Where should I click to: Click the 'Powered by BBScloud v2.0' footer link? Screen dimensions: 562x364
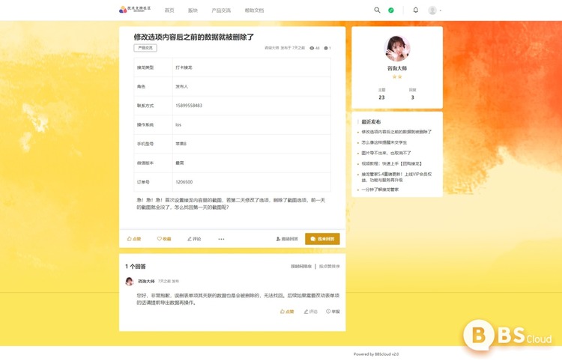[x=376, y=354]
